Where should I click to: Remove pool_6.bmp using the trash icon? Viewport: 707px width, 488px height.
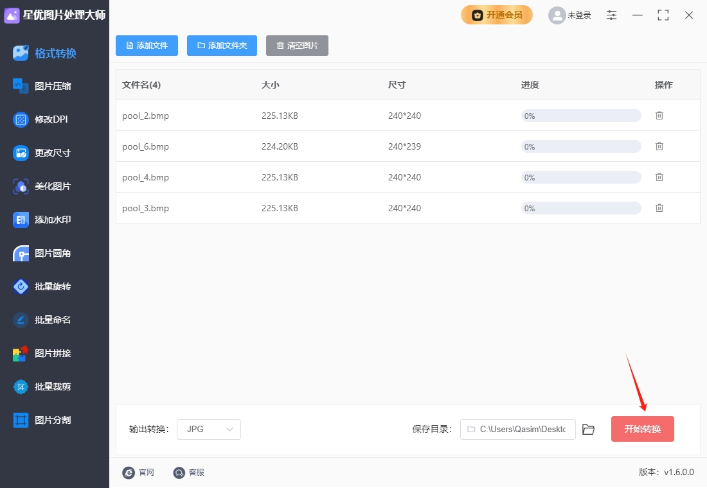coord(659,146)
